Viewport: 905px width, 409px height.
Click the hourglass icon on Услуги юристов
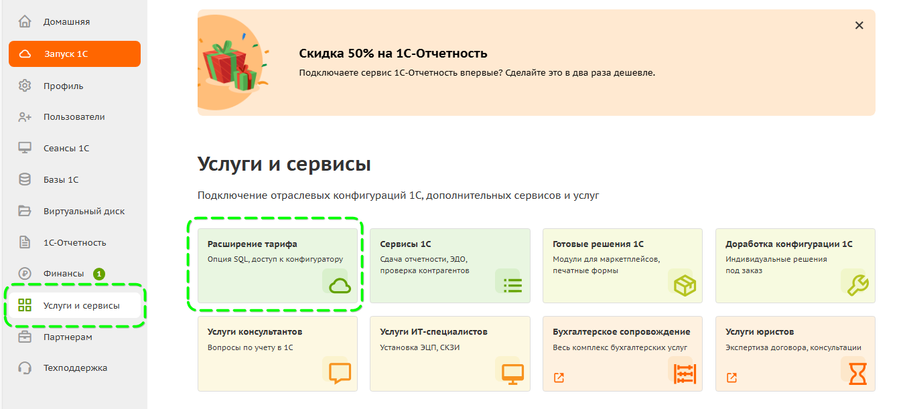857,373
